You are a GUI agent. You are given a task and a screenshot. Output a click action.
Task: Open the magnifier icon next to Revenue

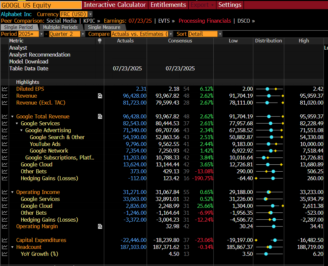(x=100, y=96)
